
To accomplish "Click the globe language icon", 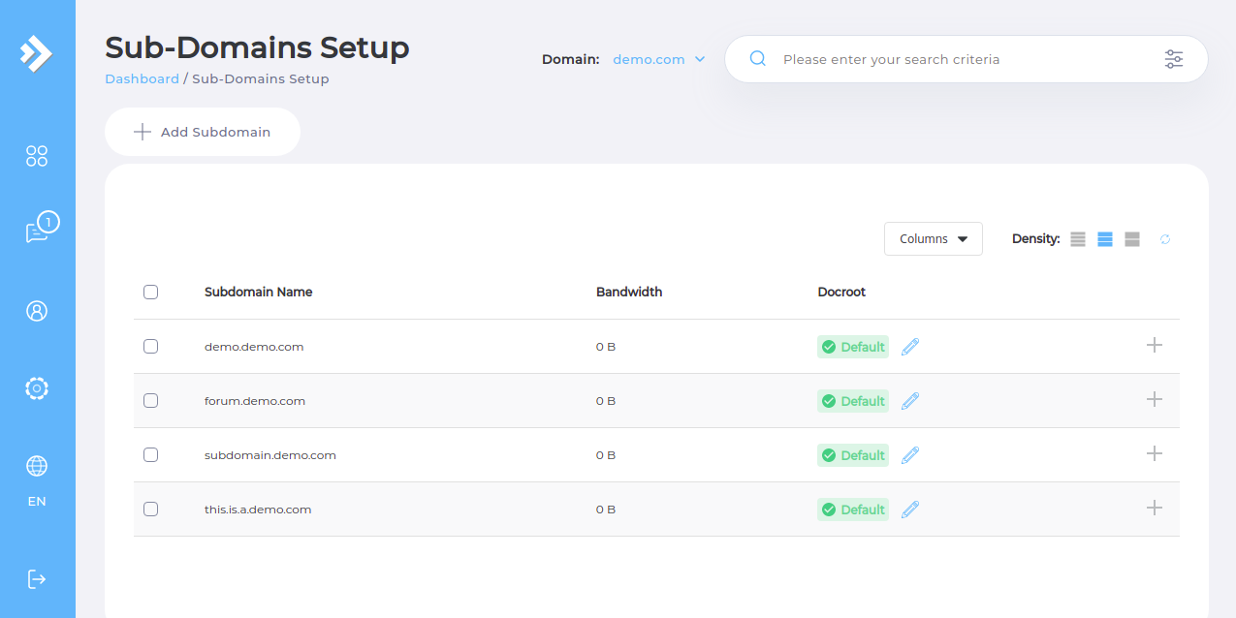I will pyautogui.click(x=37, y=466).
